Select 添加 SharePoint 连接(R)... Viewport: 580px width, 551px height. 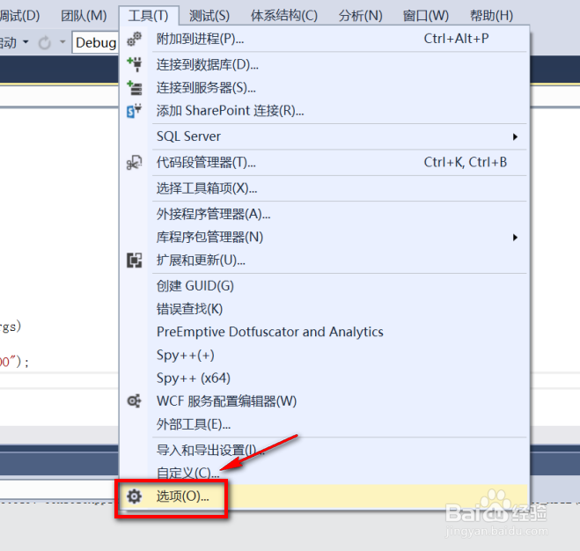point(325,111)
